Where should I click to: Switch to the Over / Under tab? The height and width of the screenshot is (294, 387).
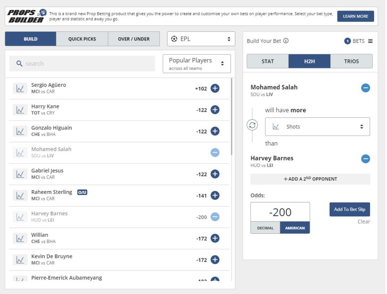(x=134, y=39)
